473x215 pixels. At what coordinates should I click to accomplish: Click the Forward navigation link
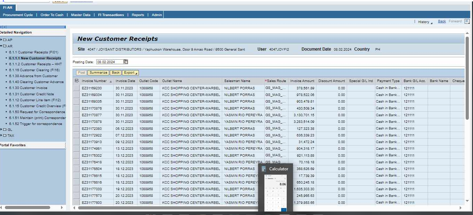455,21
